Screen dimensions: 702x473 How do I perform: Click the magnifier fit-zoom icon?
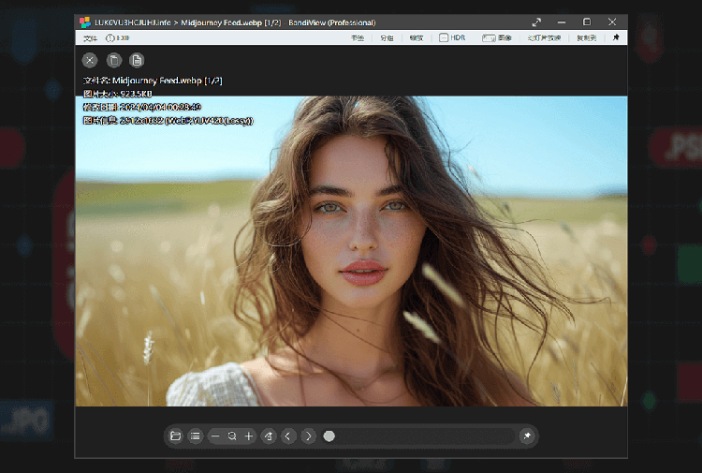[232, 436]
